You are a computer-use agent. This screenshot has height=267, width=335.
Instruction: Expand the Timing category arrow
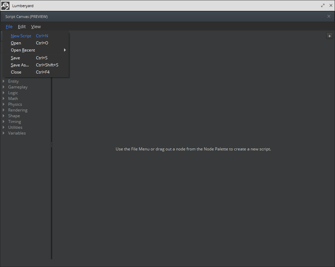[x=3, y=121]
